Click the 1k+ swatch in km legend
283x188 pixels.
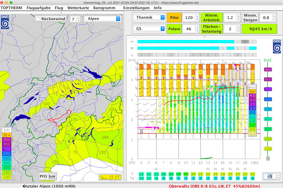click(7, 135)
